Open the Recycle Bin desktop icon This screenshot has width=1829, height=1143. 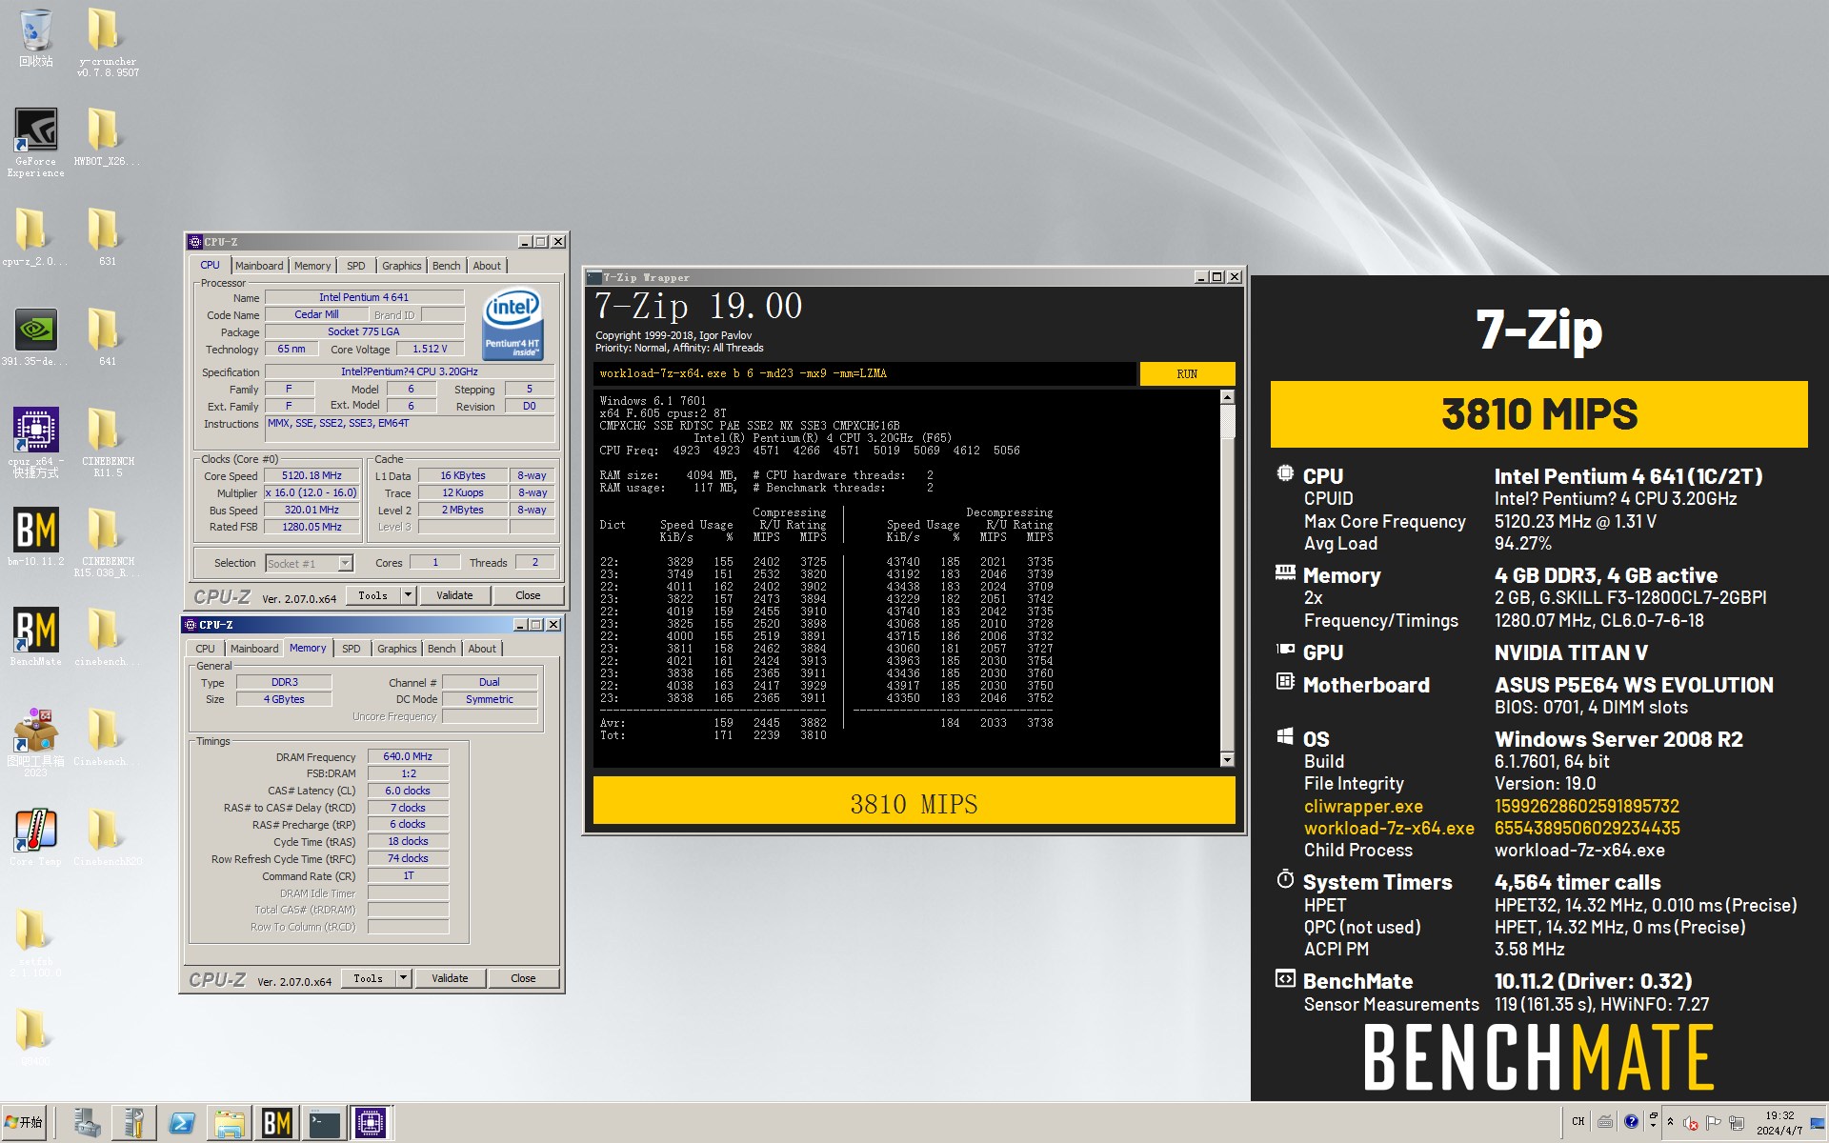coord(35,38)
